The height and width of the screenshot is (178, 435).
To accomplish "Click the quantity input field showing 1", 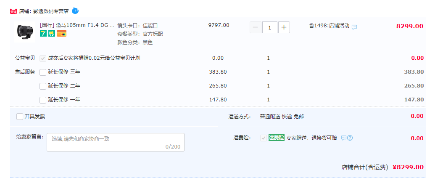I will 270,27.
